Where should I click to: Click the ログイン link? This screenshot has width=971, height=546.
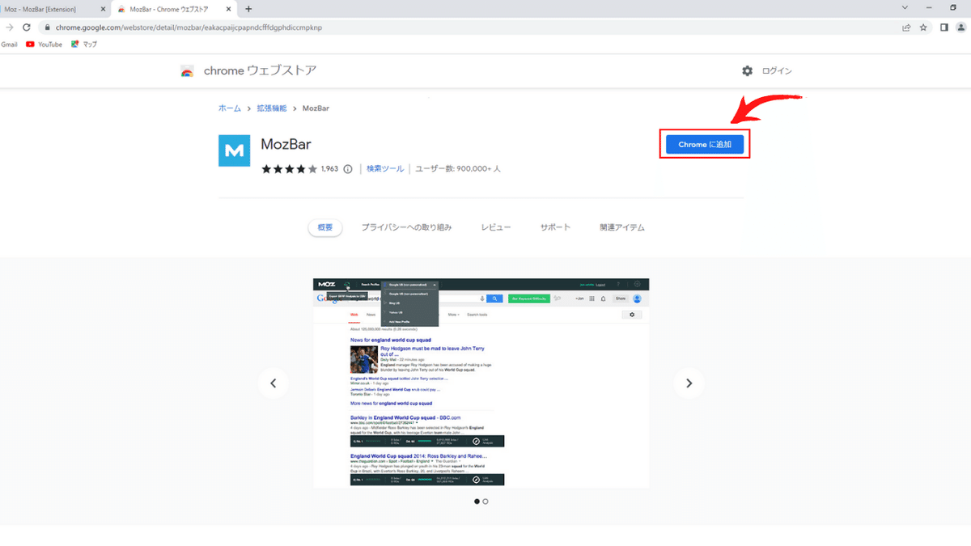(777, 71)
